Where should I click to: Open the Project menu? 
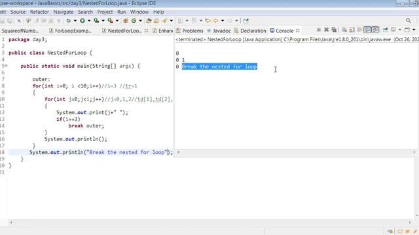pyautogui.click(x=105, y=12)
